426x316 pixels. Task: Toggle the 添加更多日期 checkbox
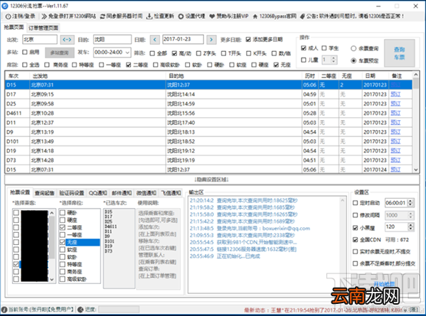248,40
